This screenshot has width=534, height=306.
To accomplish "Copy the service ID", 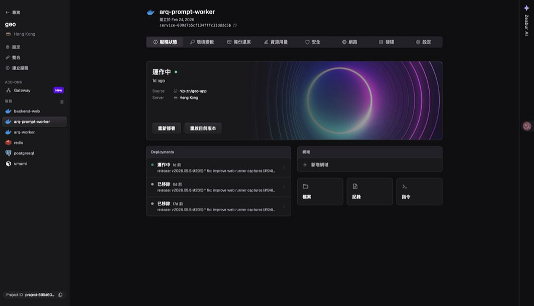I will [x=235, y=26].
